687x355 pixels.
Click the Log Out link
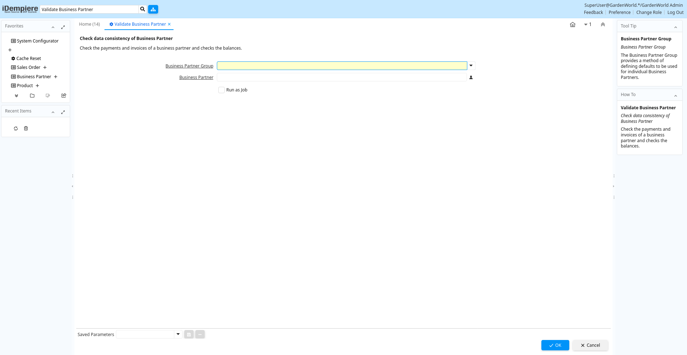point(675,12)
